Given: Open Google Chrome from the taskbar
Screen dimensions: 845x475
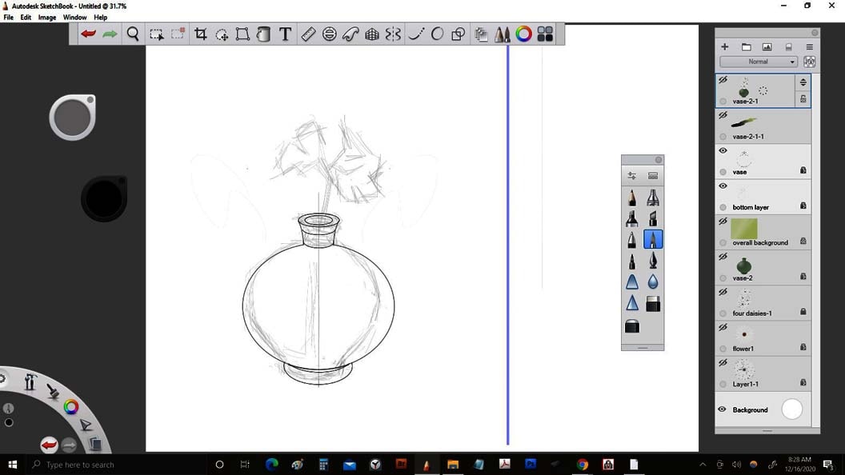Looking at the screenshot, I should coord(583,465).
